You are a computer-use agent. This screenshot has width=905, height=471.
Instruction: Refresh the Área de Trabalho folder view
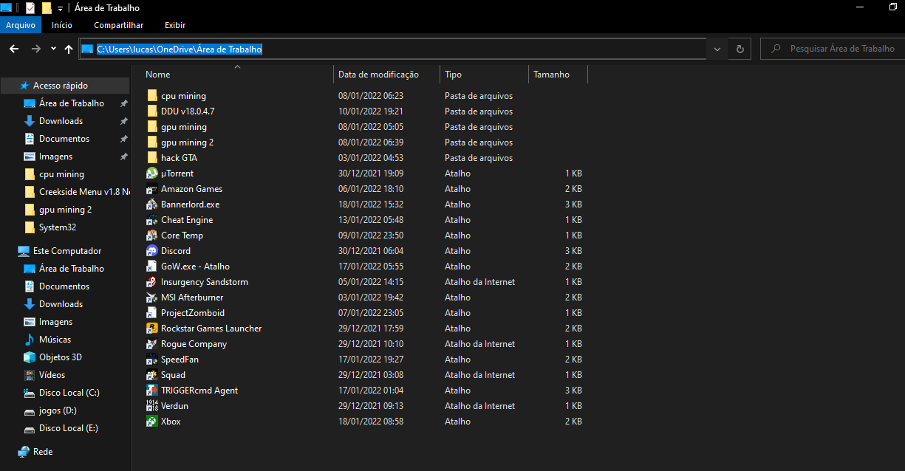coord(740,49)
